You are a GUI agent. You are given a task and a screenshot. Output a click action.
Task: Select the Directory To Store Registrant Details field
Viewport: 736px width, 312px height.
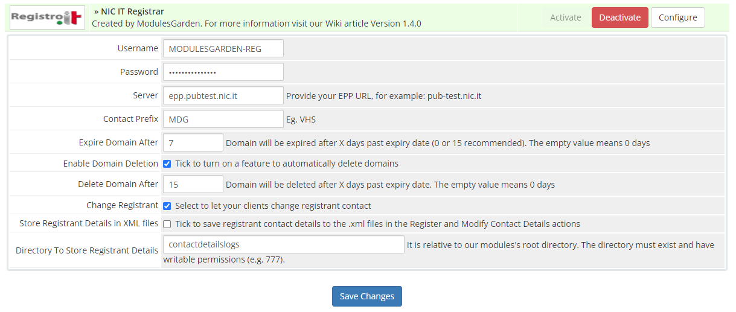point(283,244)
